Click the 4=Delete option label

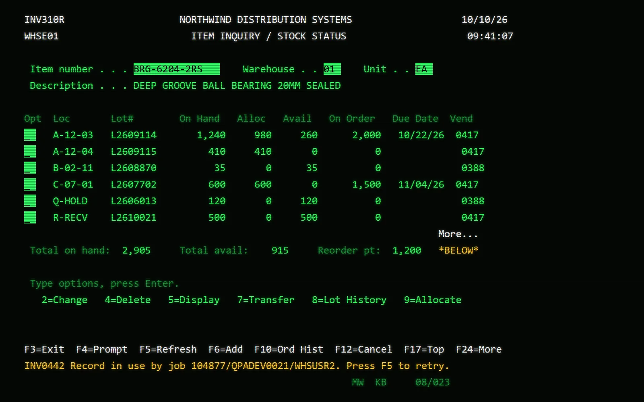128,300
